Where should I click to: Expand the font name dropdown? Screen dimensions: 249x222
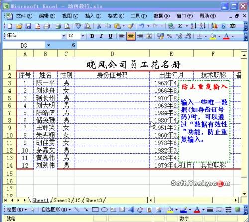(x=64, y=36)
